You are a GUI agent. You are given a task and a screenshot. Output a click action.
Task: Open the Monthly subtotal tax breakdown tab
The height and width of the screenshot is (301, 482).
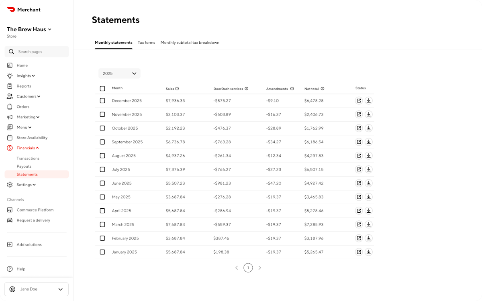(190, 42)
